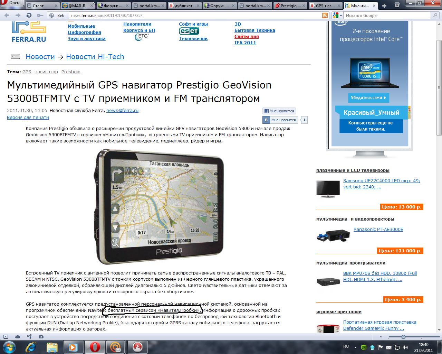
Task: Switch to the Старт! tab
Action: [42, 6]
